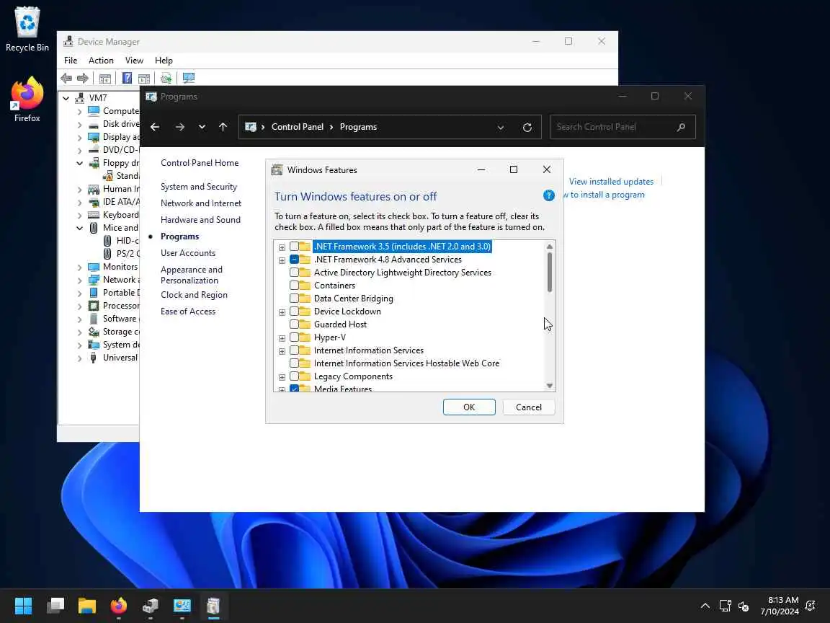The width and height of the screenshot is (830, 623).
Task: Expand the Device Lockdown node
Action: pyautogui.click(x=282, y=312)
